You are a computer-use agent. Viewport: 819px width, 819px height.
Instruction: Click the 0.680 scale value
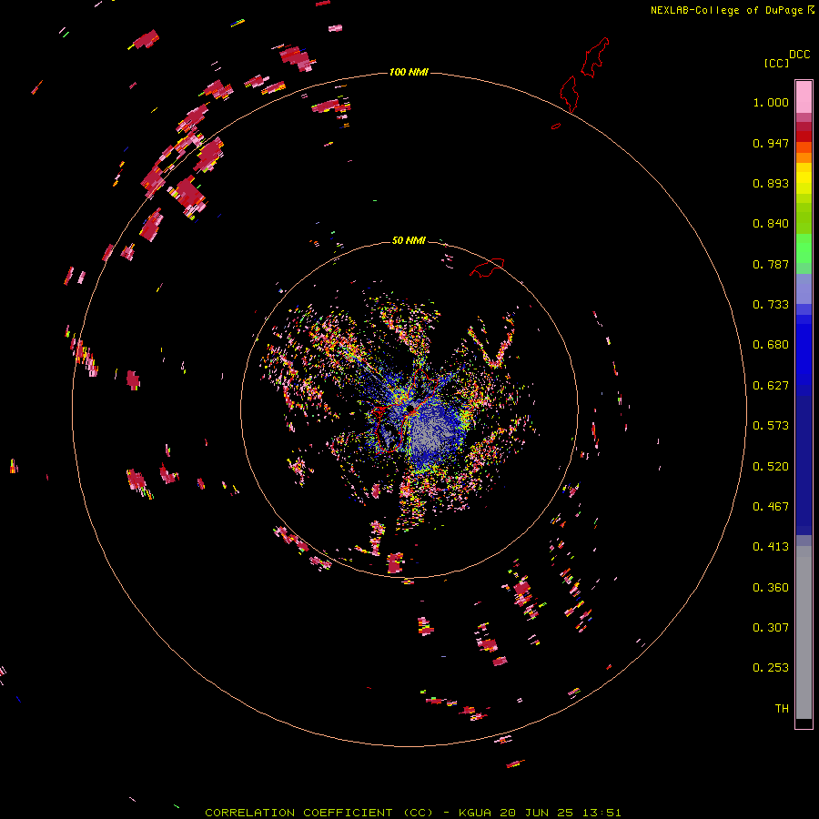pos(771,345)
